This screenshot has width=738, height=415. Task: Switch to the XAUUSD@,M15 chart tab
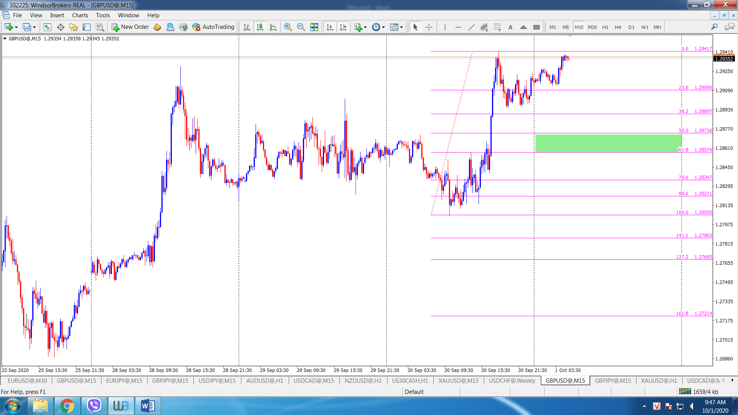coord(459,381)
